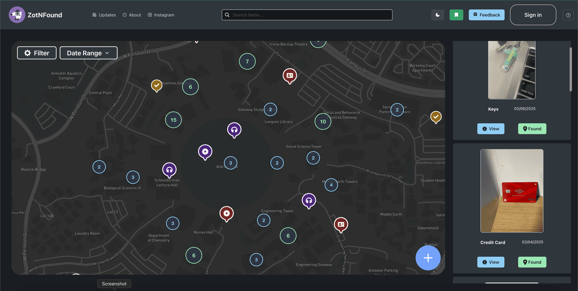Open the purple headphones marker at Schneiderman Lecture Hall
The image size is (578, 291).
[169, 170]
